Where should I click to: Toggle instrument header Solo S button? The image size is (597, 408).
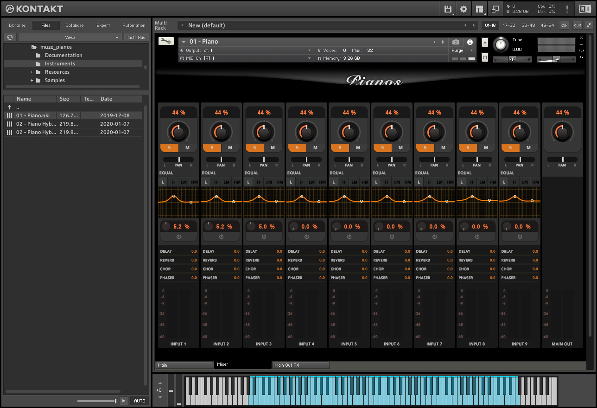485,42
